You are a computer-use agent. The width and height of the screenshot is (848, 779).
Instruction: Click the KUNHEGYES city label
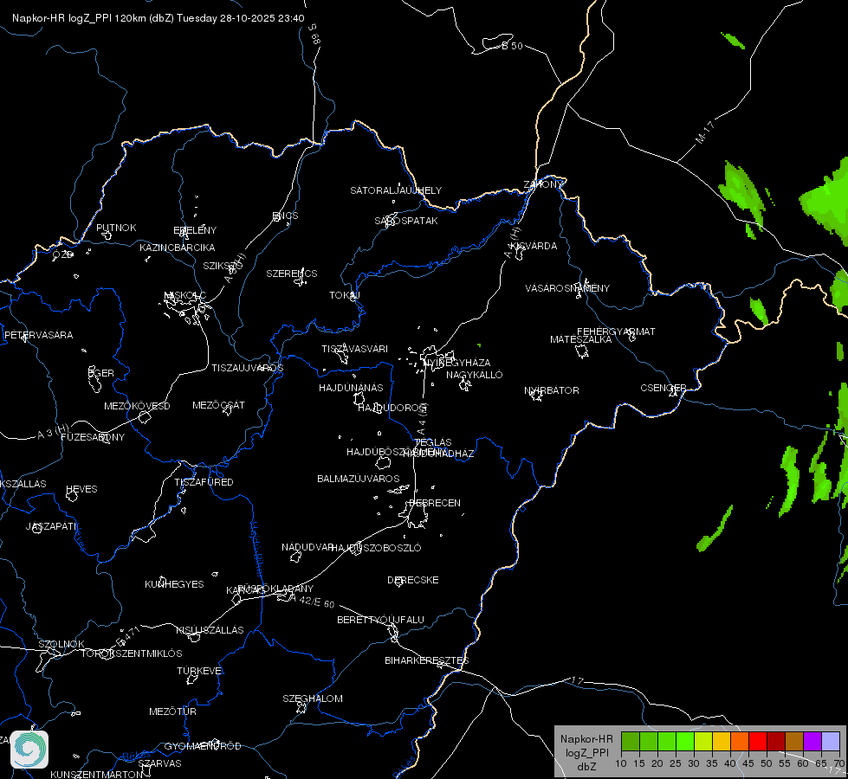pos(174,584)
